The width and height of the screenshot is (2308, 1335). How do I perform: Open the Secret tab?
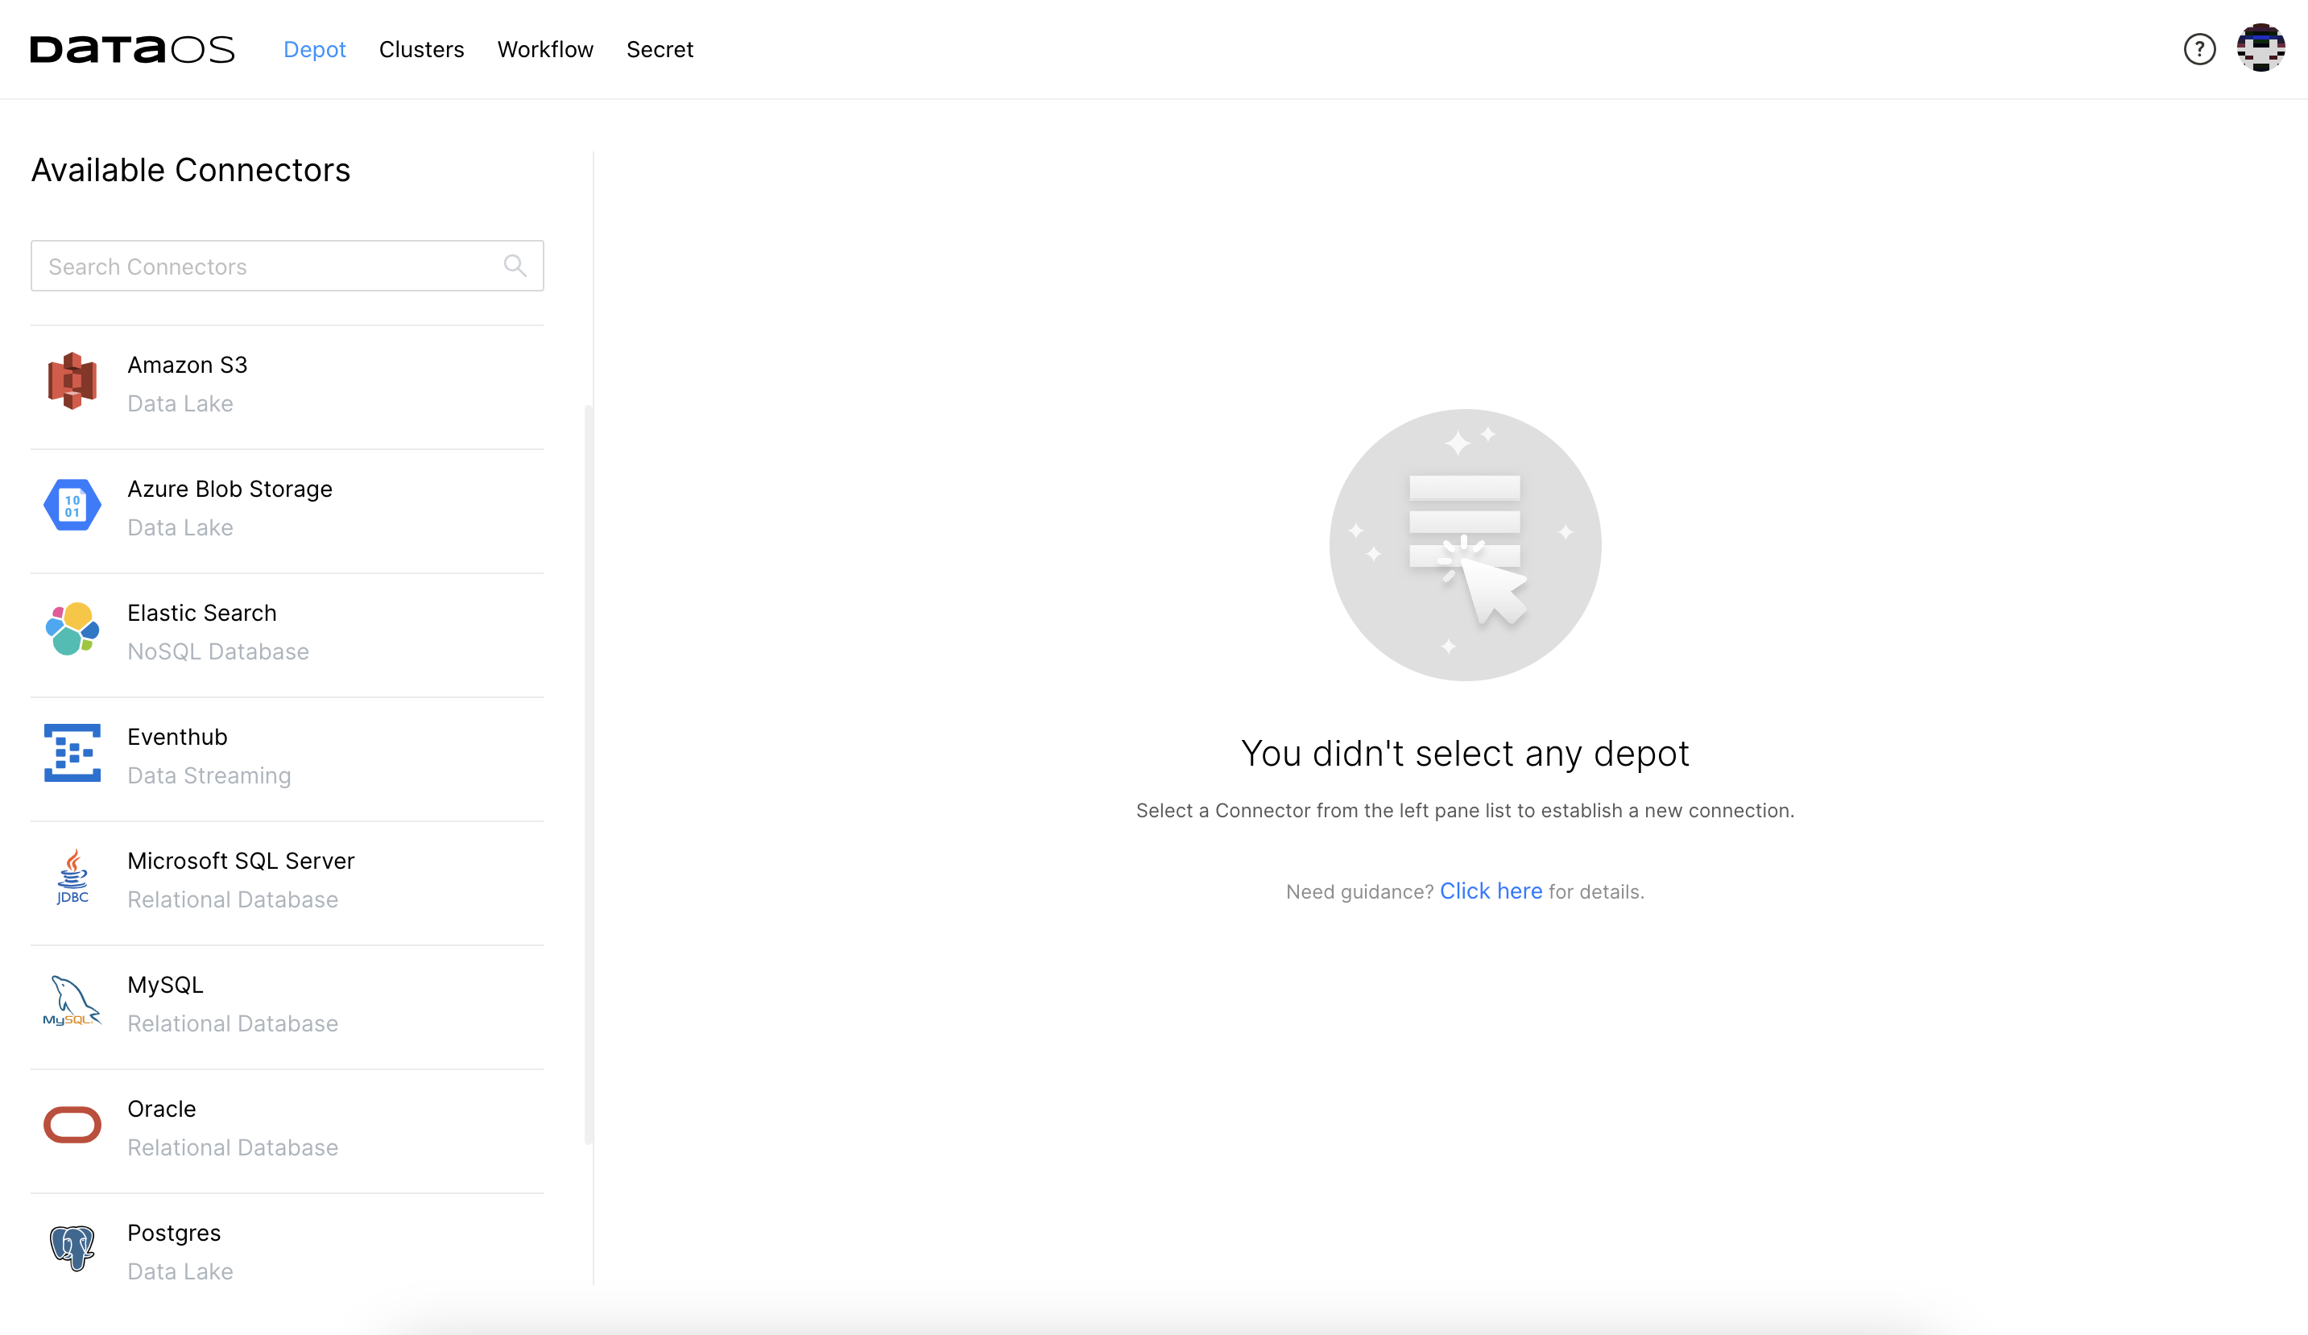(660, 49)
